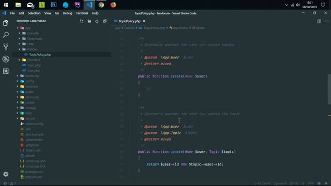The image size is (331, 186).
Task: Click the editor vertical scrollbar thumb
Action: click(x=329, y=89)
